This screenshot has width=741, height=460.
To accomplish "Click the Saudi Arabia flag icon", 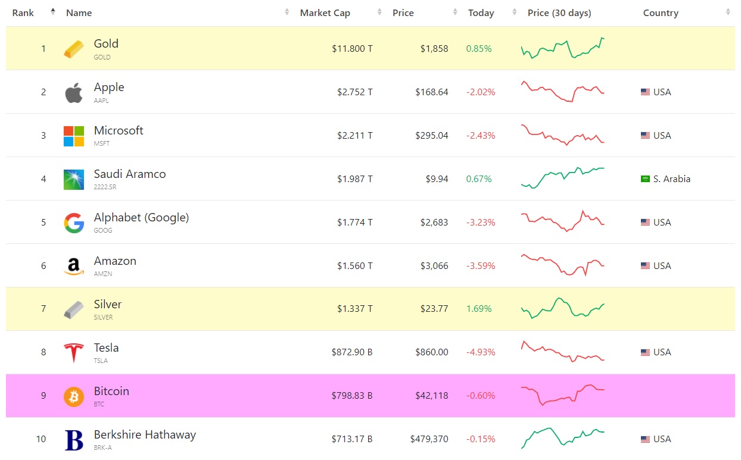I will click(x=645, y=179).
